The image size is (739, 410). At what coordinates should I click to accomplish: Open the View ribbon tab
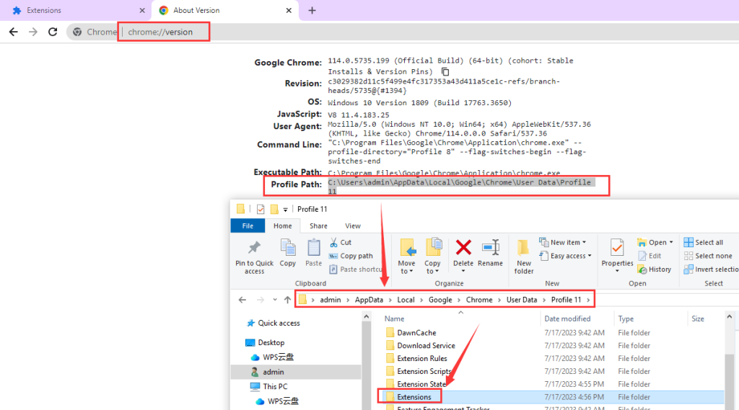352,226
